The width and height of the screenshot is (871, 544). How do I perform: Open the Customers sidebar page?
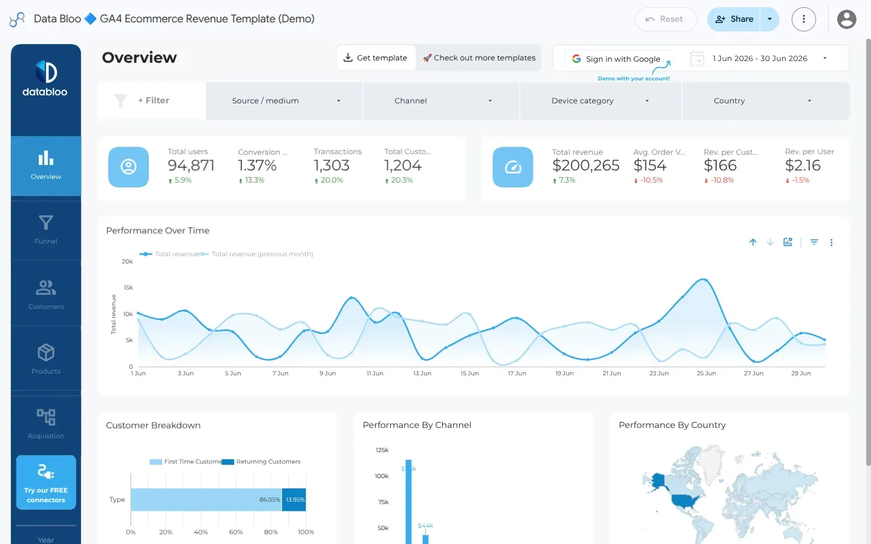(x=46, y=295)
